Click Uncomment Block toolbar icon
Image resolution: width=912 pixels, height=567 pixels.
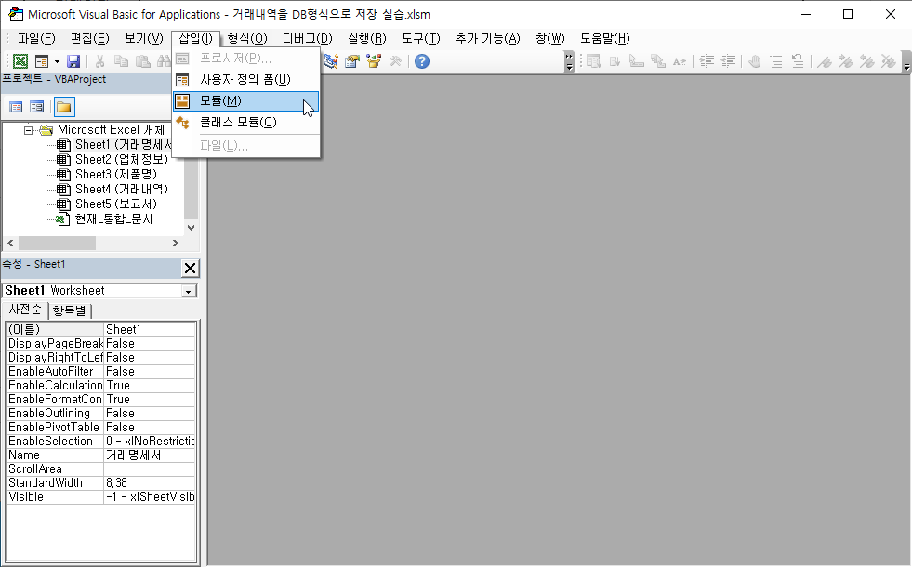coord(798,61)
